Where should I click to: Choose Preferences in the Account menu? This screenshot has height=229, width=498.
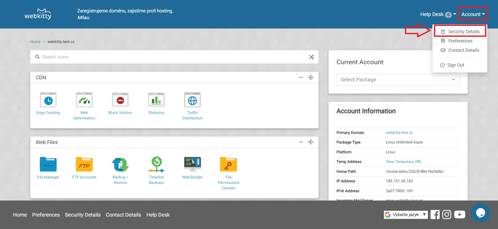[x=460, y=41]
